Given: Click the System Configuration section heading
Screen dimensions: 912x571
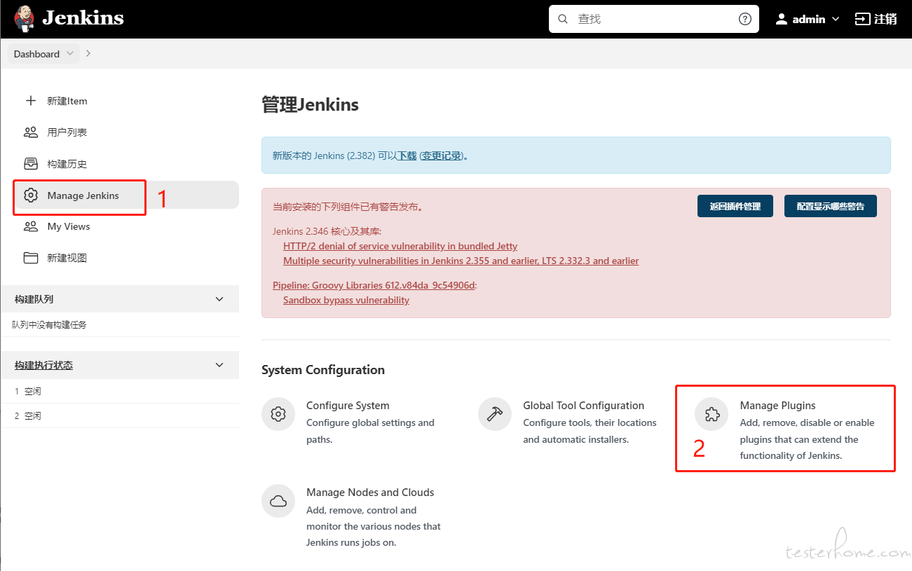Looking at the screenshot, I should point(323,370).
